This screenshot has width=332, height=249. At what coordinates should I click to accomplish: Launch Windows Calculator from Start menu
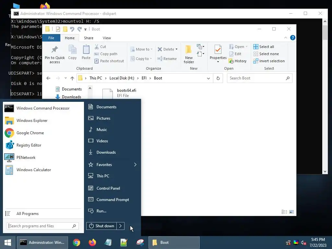point(43,170)
